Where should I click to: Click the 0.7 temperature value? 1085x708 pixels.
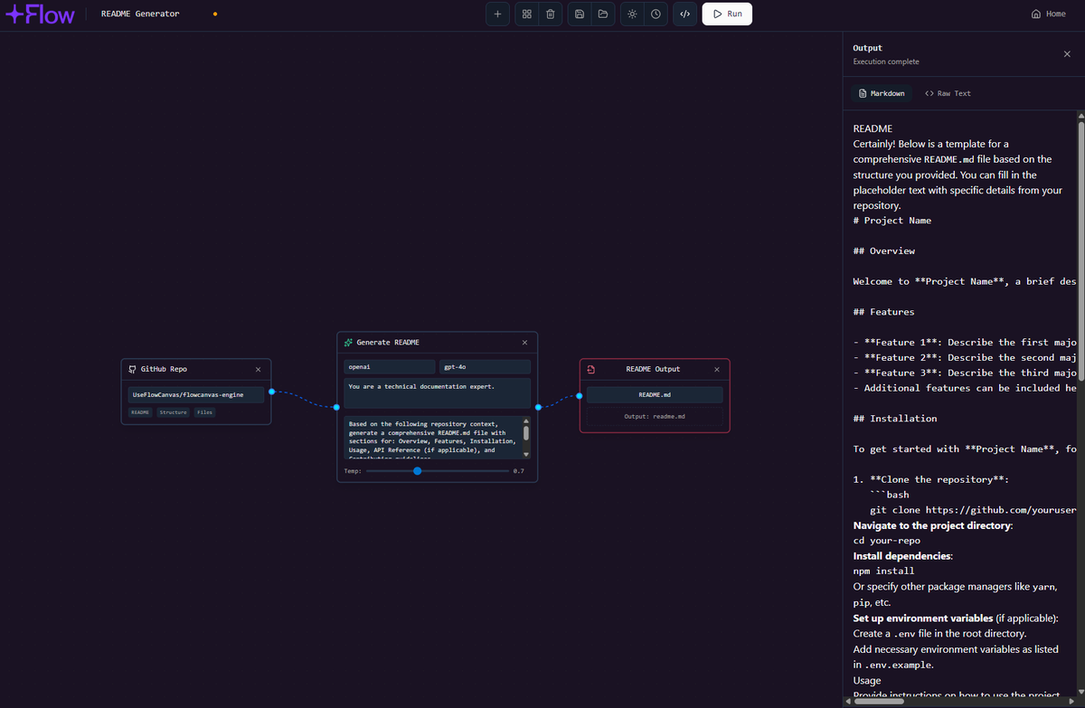[519, 471]
